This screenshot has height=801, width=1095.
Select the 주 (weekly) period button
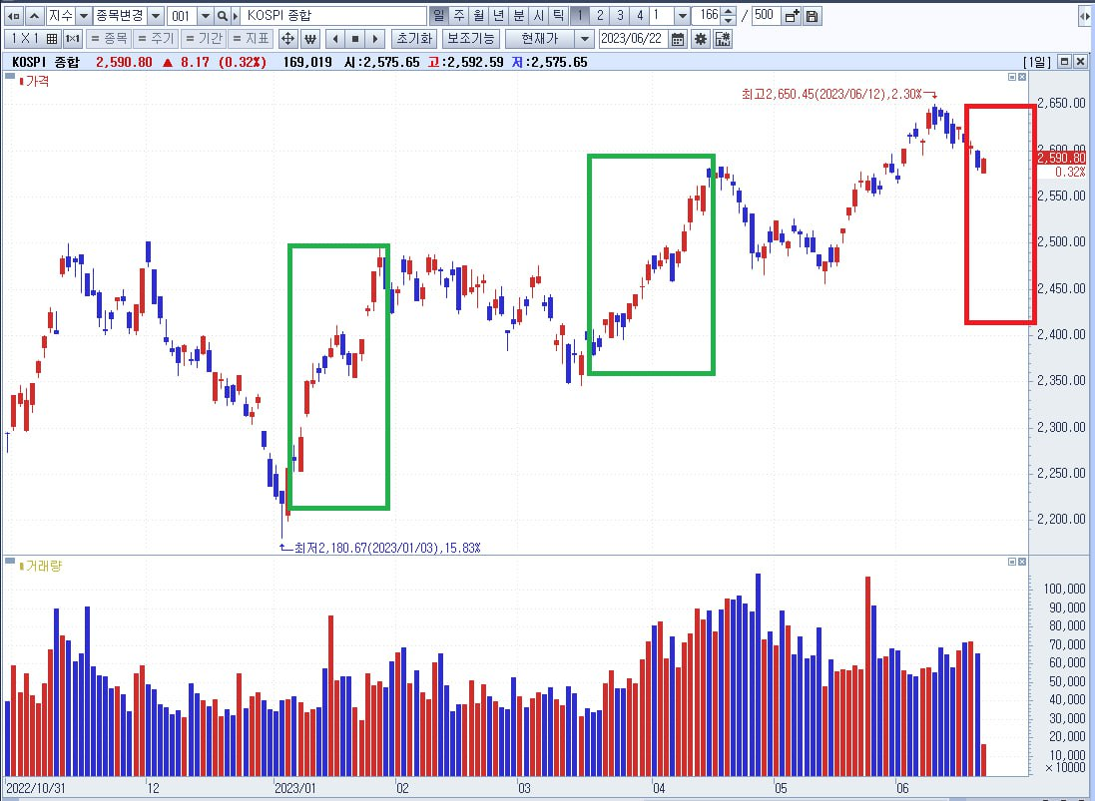[459, 15]
